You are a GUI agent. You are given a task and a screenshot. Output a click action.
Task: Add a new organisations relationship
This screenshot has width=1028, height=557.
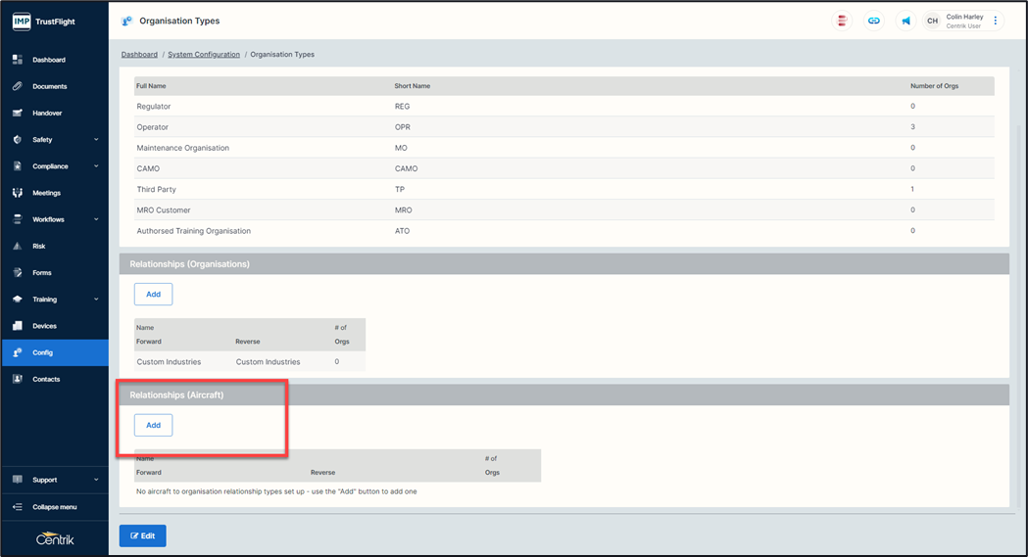click(x=153, y=294)
